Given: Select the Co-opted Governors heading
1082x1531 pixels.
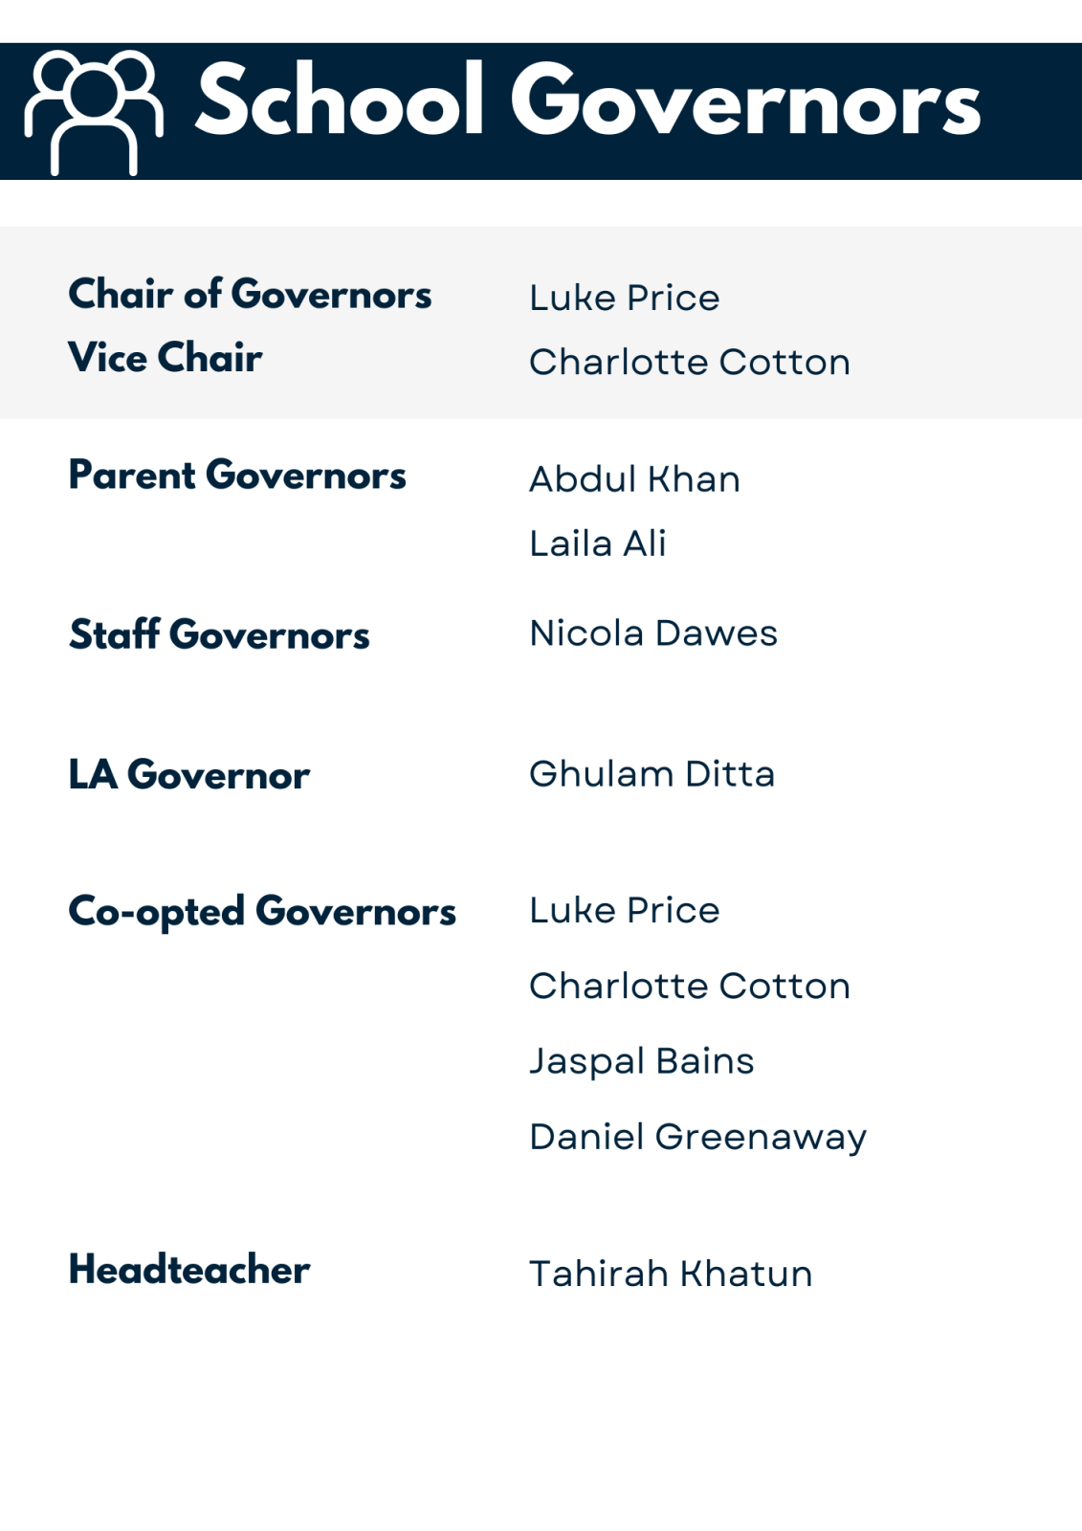Looking at the screenshot, I should click(262, 912).
